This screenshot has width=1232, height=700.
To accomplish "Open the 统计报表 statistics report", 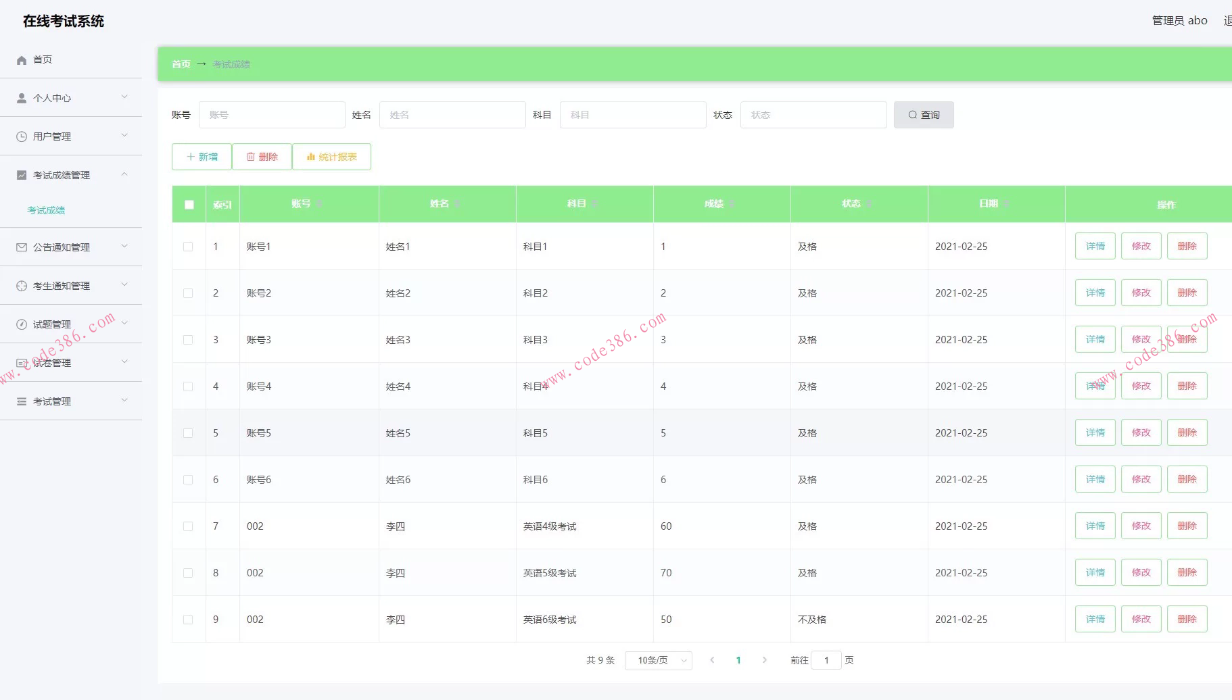I will click(331, 157).
